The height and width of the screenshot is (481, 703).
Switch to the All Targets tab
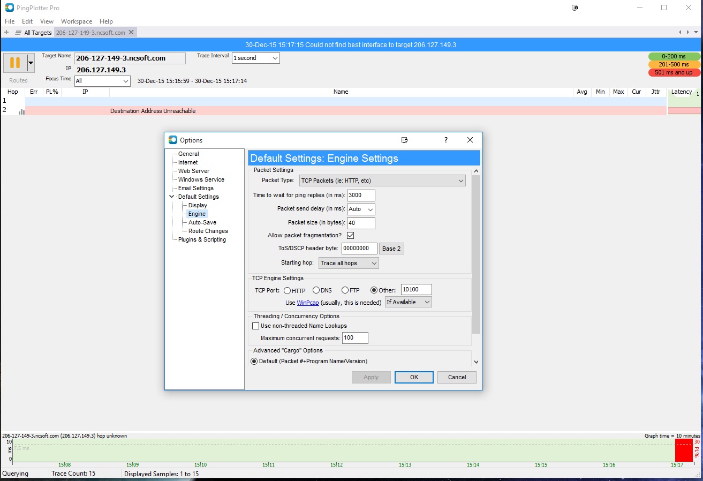coord(38,33)
